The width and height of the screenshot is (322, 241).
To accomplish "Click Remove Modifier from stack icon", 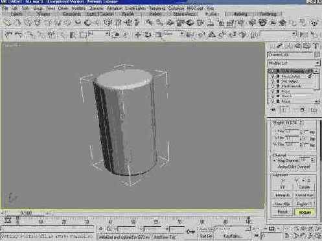I will (303, 110).
